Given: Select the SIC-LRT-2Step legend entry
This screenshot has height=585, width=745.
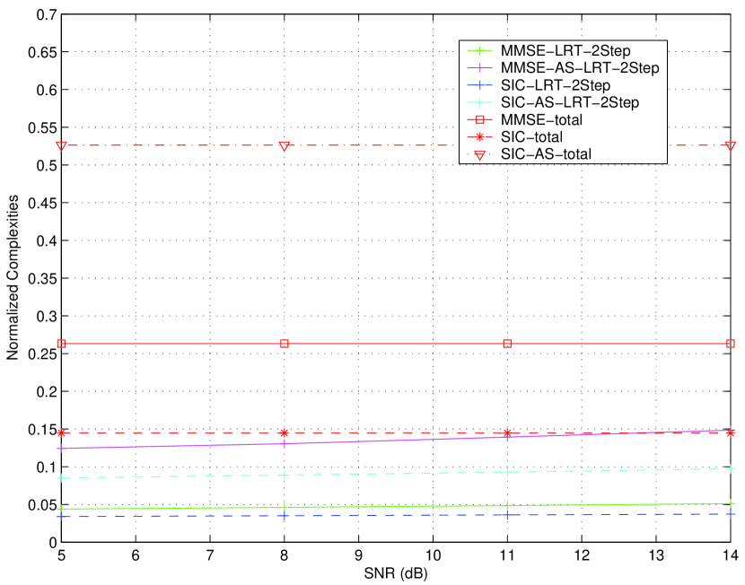Looking at the screenshot, I should (x=539, y=85).
